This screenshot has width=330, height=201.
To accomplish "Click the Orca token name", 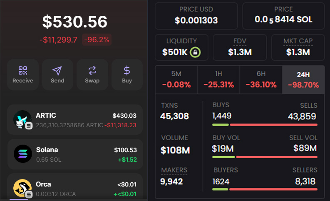I will (43, 184).
